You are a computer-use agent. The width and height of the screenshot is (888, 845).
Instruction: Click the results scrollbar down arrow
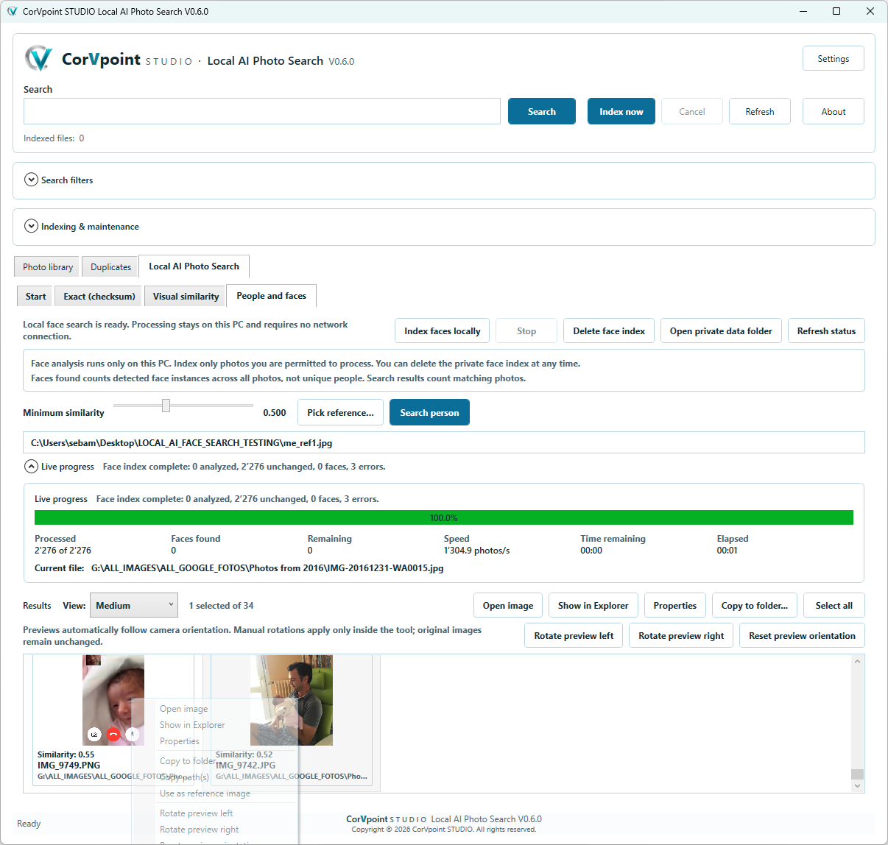[x=857, y=786]
